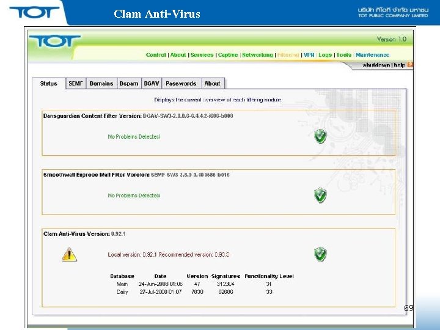Click Dansguardian 'No Problems Detected' text
The height and width of the screenshot is (330, 440).
tap(134, 137)
